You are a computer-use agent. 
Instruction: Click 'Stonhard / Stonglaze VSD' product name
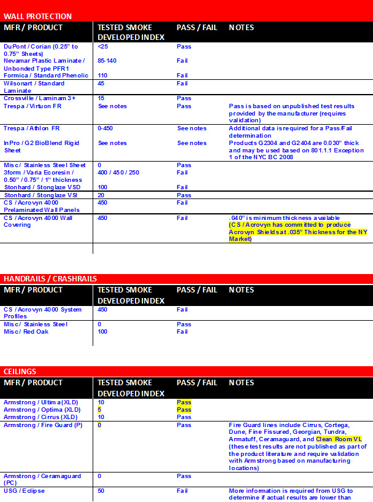(42, 187)
